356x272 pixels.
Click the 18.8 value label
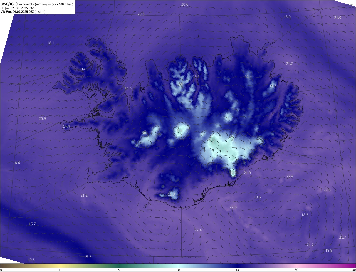(329, 250)
